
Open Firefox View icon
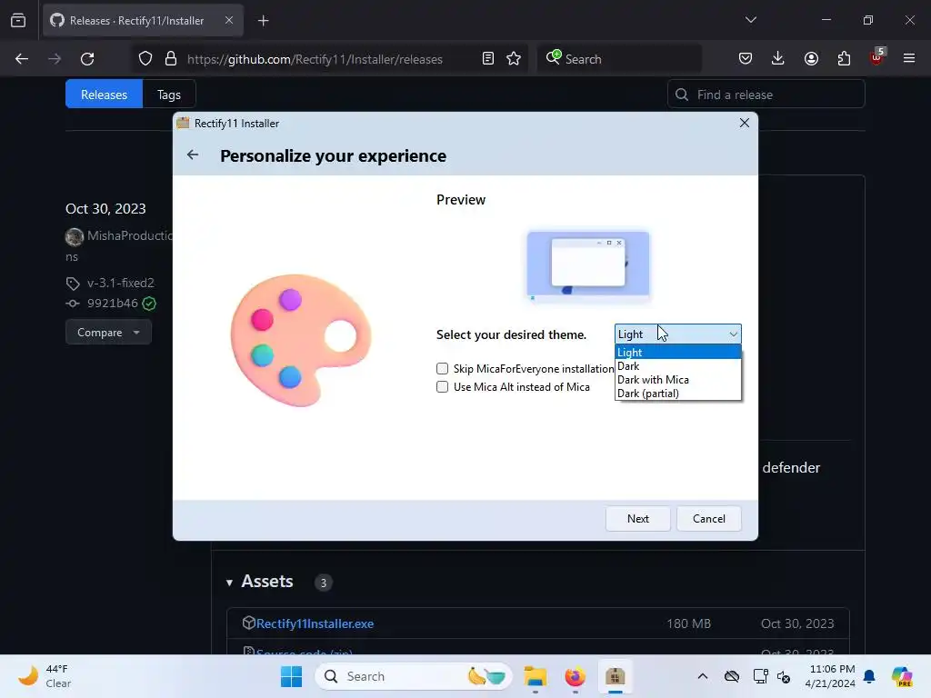18,21
